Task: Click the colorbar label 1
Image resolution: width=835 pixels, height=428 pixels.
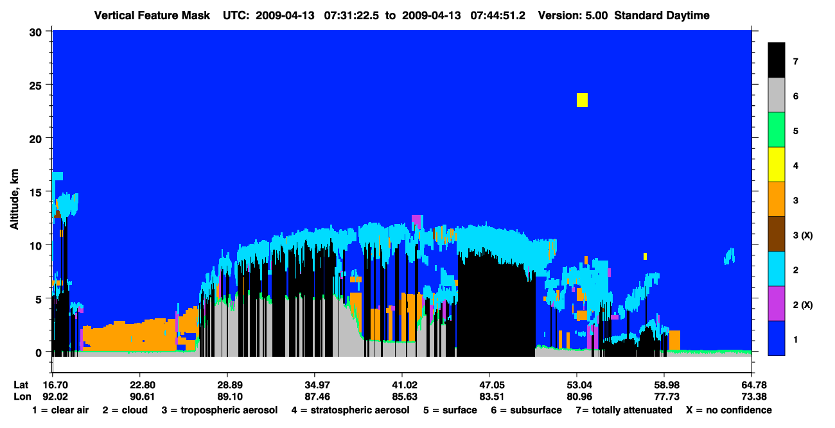Action: click(796, 339)
